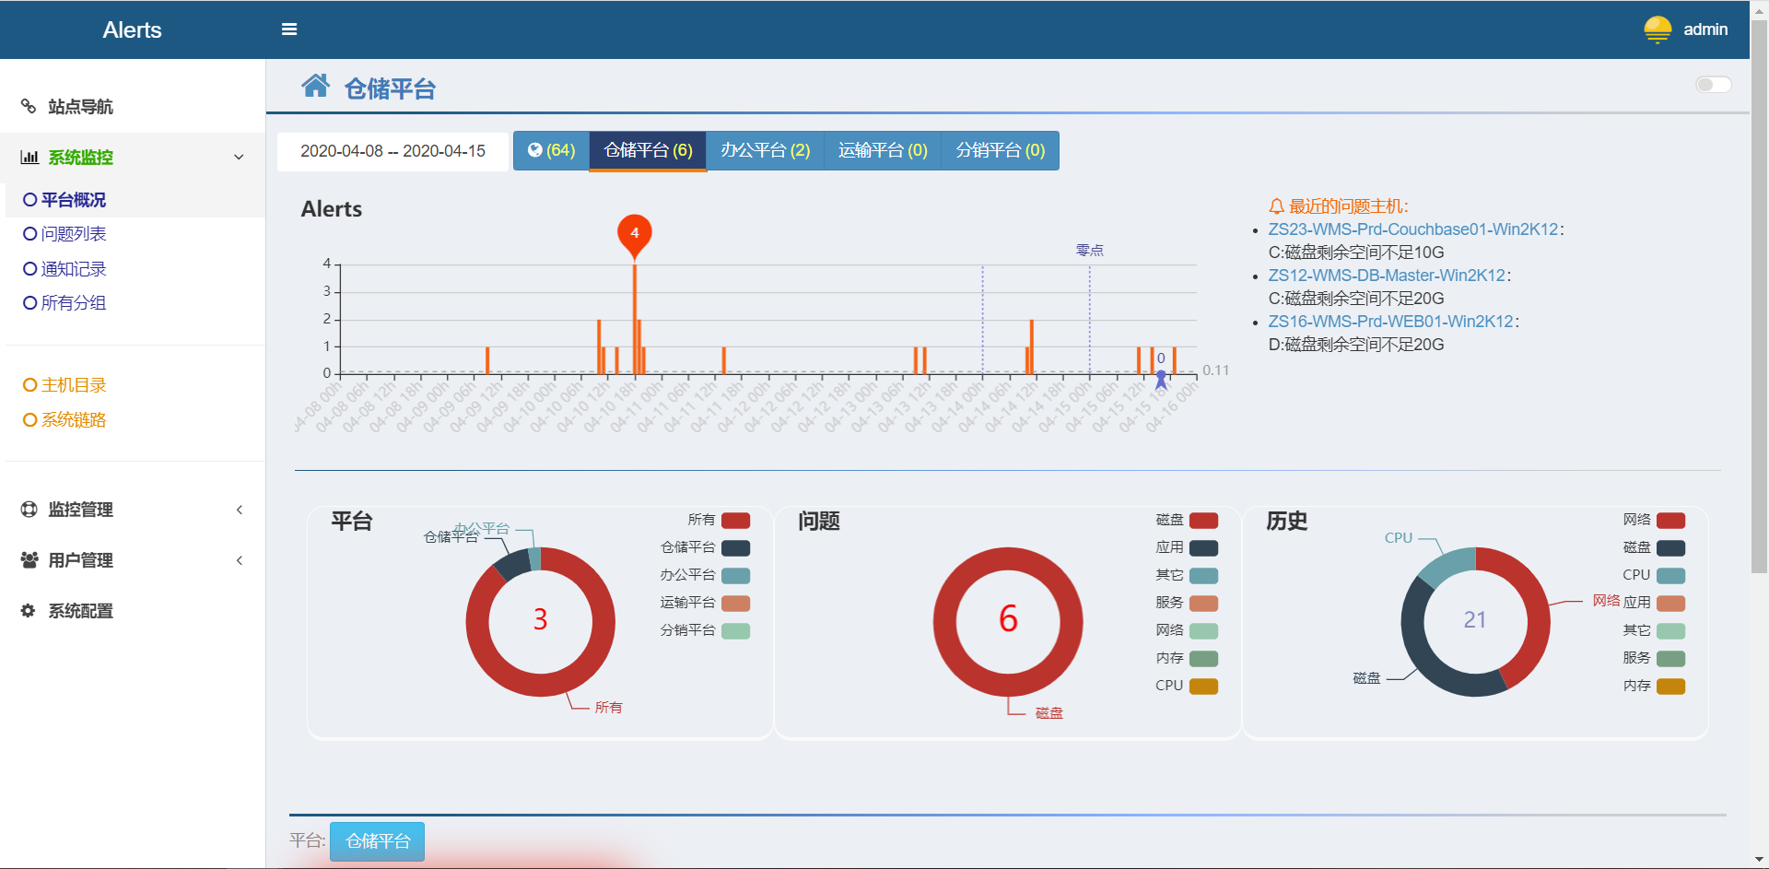Toggle 应用 legend in 问题 chart
Screen dimensions: 1769x869
click(x=1187, y=548)
